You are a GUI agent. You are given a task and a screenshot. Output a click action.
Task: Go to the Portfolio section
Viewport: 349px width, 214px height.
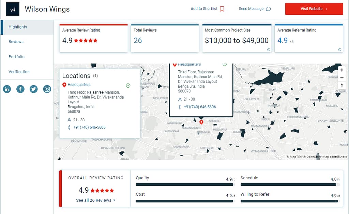tap(16, 57)
